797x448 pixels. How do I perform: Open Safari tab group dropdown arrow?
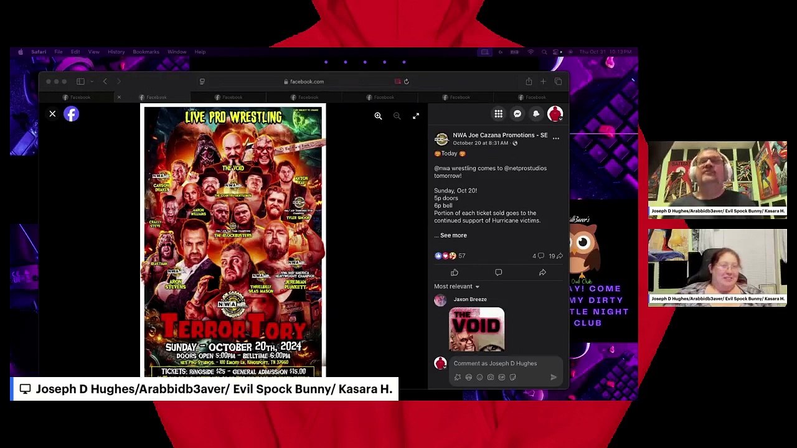click(92, 82)
